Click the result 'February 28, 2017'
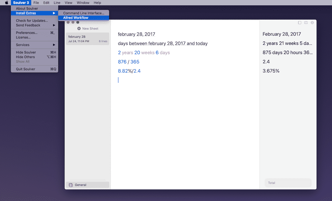 pyautogui.click(x=282, y=34)
